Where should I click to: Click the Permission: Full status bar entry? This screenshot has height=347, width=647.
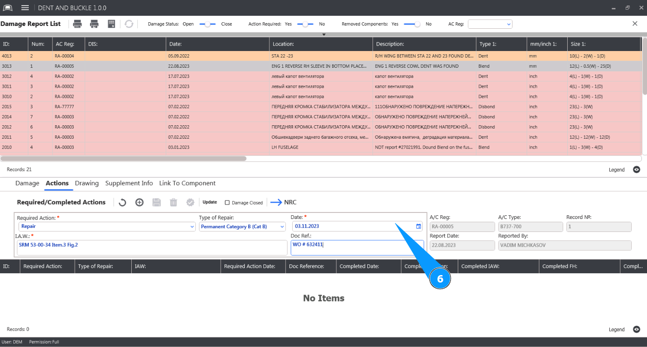coord(44,342)
